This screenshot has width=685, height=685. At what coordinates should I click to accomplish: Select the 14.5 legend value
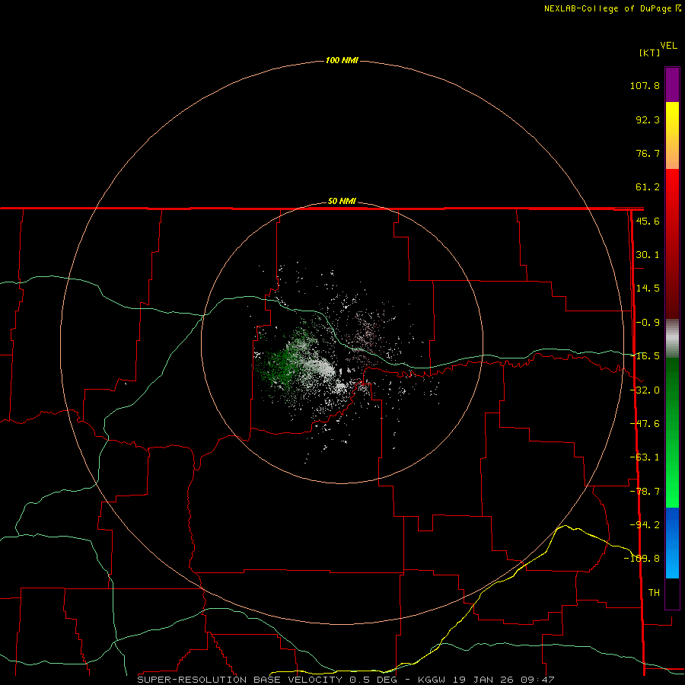[648, 288]
